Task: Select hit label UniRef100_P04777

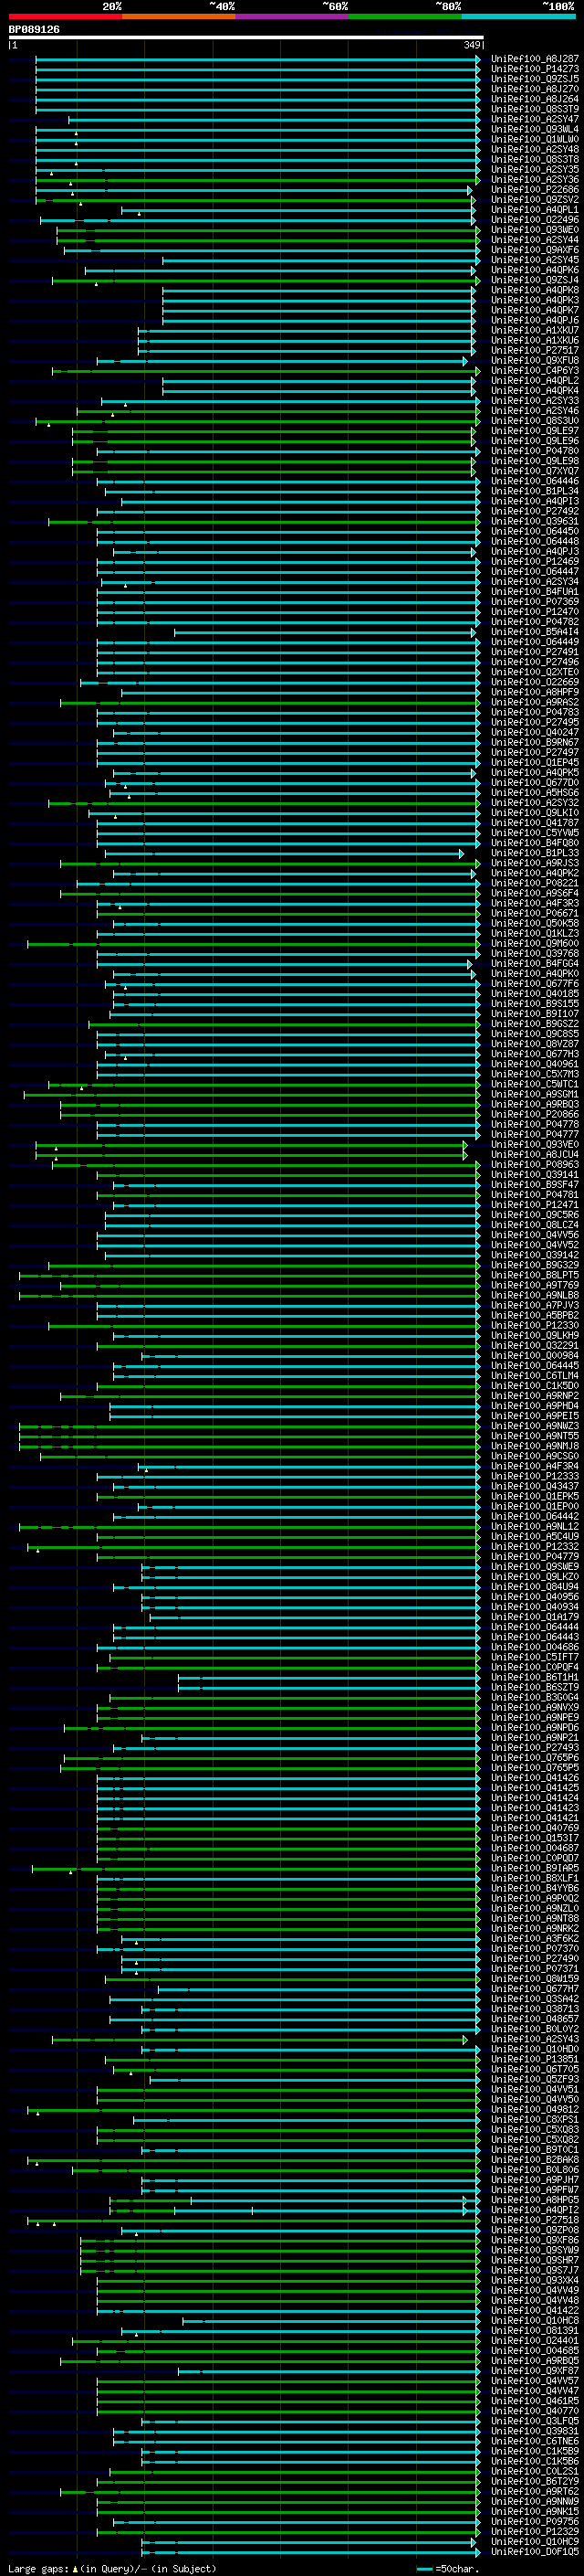Action: 535,1134
